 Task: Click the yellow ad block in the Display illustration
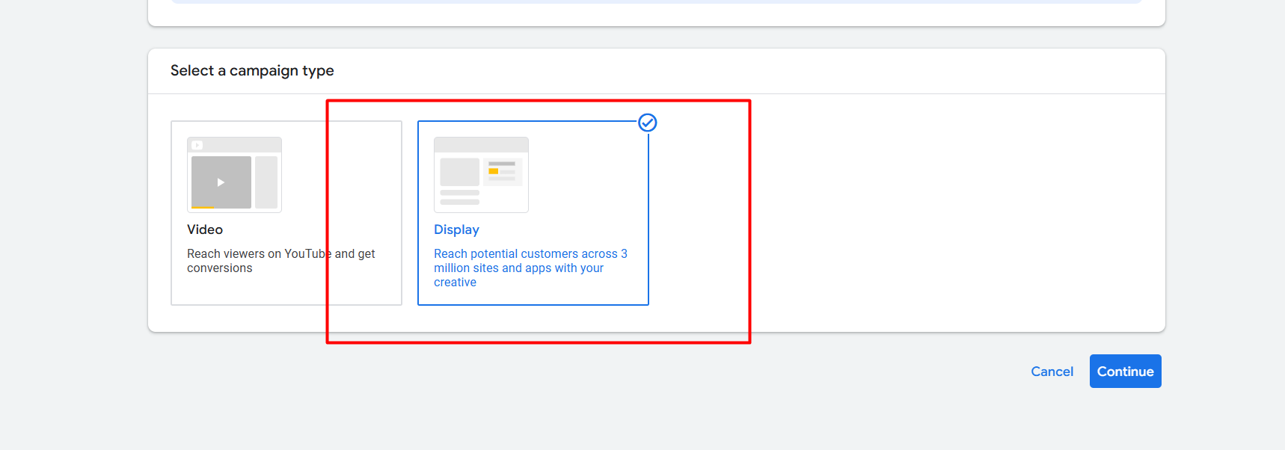click(494, 171)
